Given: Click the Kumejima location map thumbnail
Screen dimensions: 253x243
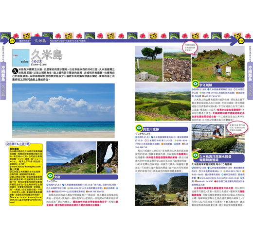Looking at the screenshot, I should tap(21, 58).
